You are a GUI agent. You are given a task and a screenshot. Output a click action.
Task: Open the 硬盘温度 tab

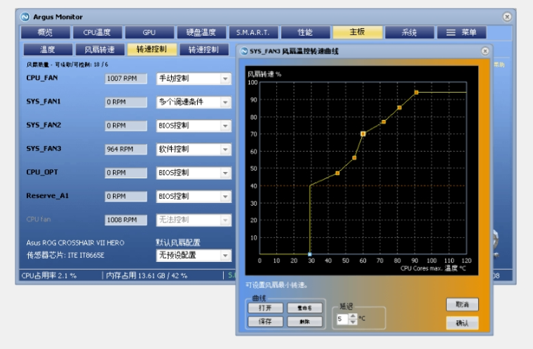201,32
